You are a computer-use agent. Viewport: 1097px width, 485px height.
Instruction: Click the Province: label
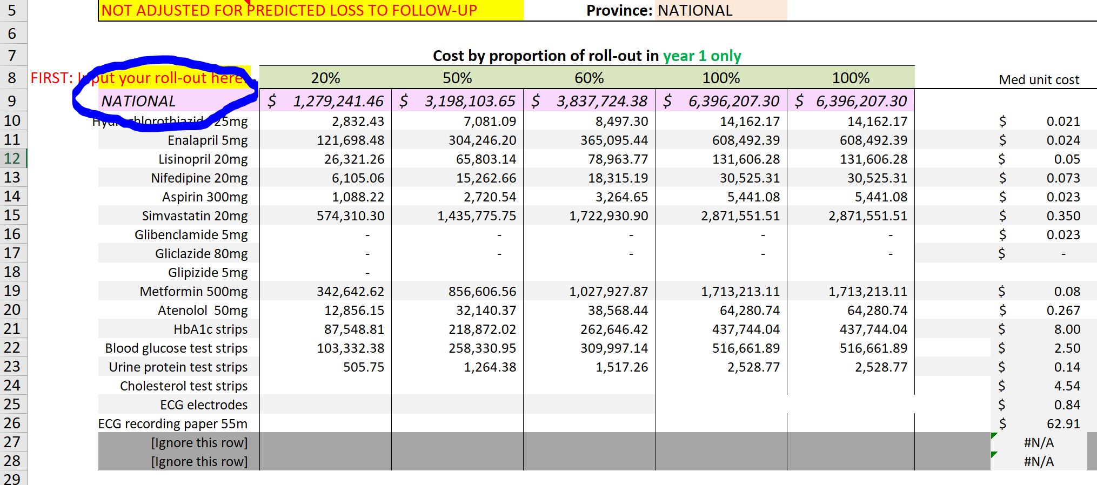(619, 10)
